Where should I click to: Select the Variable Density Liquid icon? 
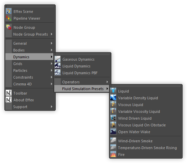tap(113, 98)
